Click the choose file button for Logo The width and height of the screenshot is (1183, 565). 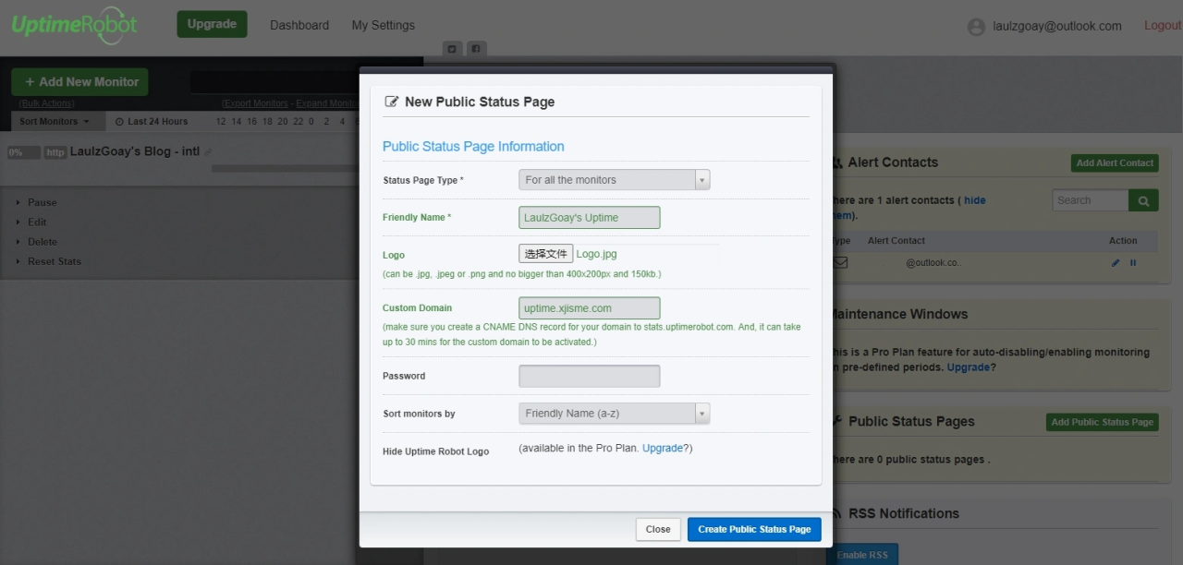click(545, 254)
